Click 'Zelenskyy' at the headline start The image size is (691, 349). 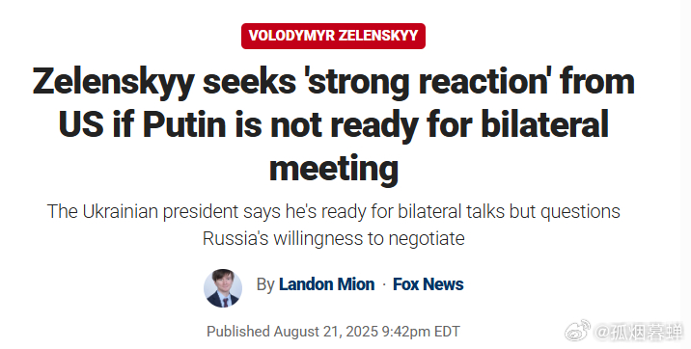click(114, 82)
